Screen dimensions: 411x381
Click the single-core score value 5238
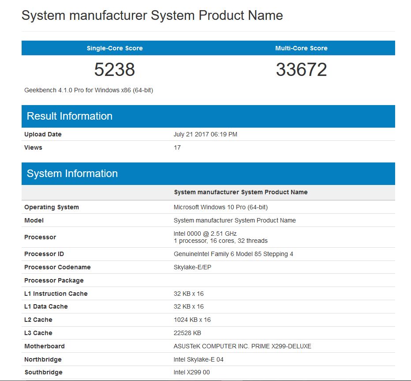tap(115, 70)
